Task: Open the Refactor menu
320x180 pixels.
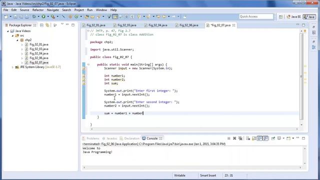Action: tap(38, 10)
